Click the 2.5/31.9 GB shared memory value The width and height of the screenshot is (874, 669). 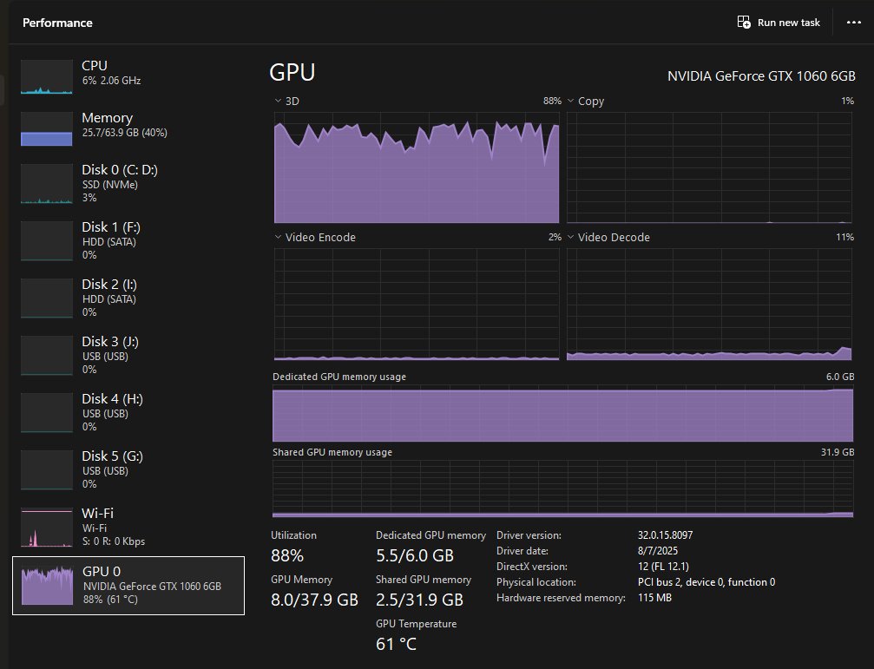[419, 600]
